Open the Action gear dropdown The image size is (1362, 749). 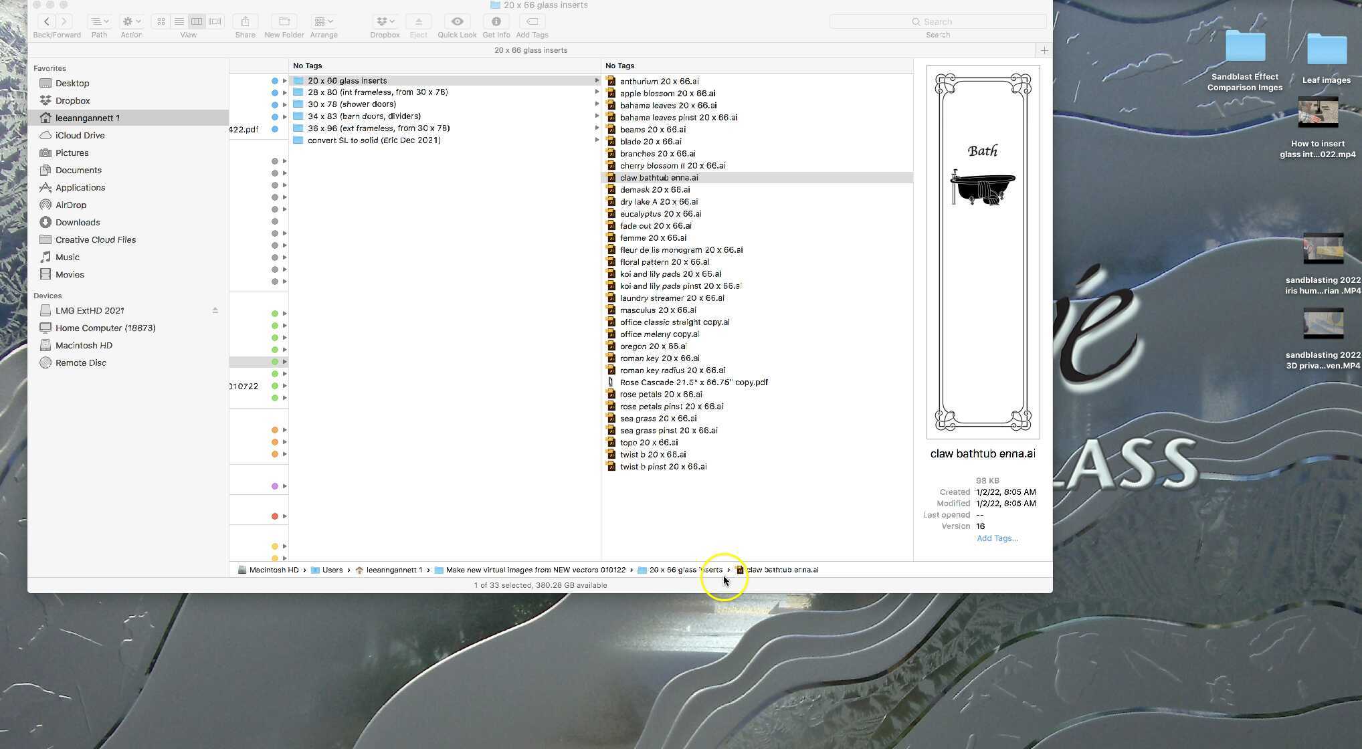tap(131, 21)
